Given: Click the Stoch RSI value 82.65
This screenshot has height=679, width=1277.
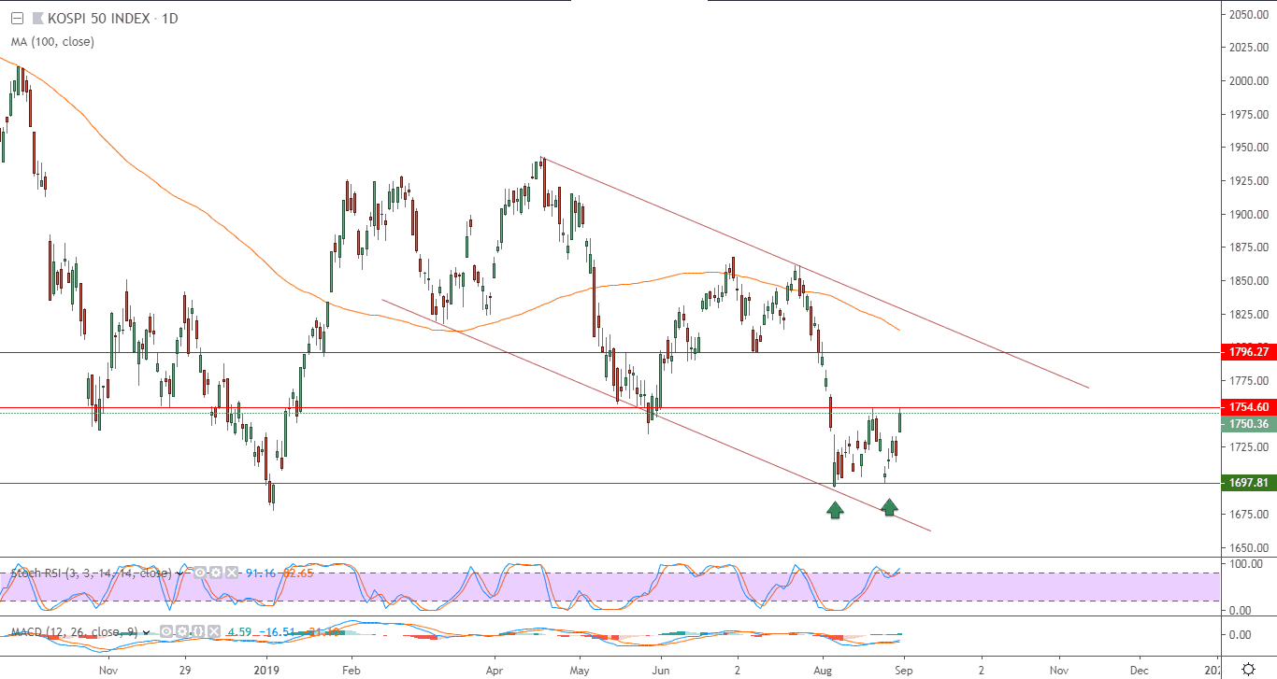Looking at the screenshot, I should pyautogui.click(x=296, y=573).
